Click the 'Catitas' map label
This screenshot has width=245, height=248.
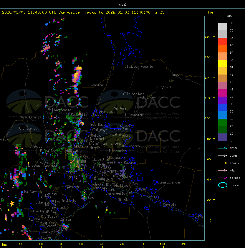pos(153,197)
